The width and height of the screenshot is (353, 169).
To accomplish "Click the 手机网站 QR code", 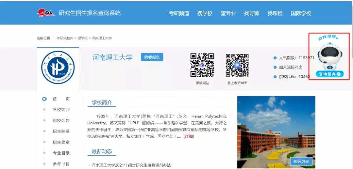I will point(202,65).
